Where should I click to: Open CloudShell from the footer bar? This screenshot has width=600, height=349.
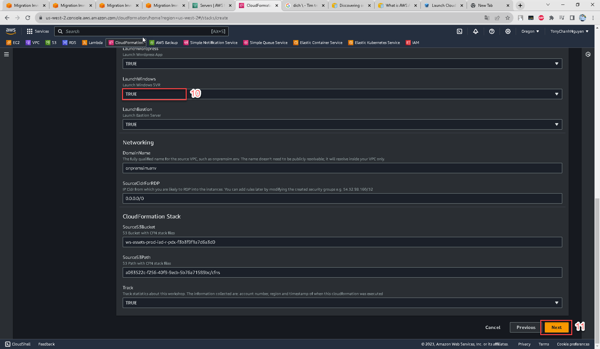click(x=18, y=344)
